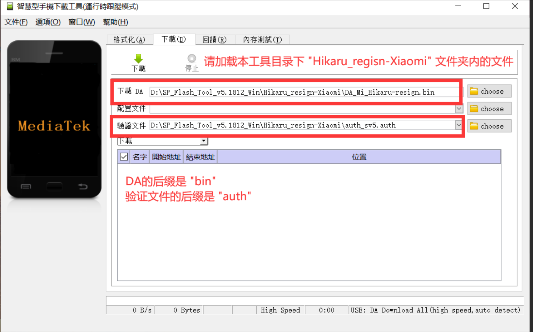Open the 配置文件 dropdown arrow
Viewport: 533px width, 332px height.
point(459,109)
